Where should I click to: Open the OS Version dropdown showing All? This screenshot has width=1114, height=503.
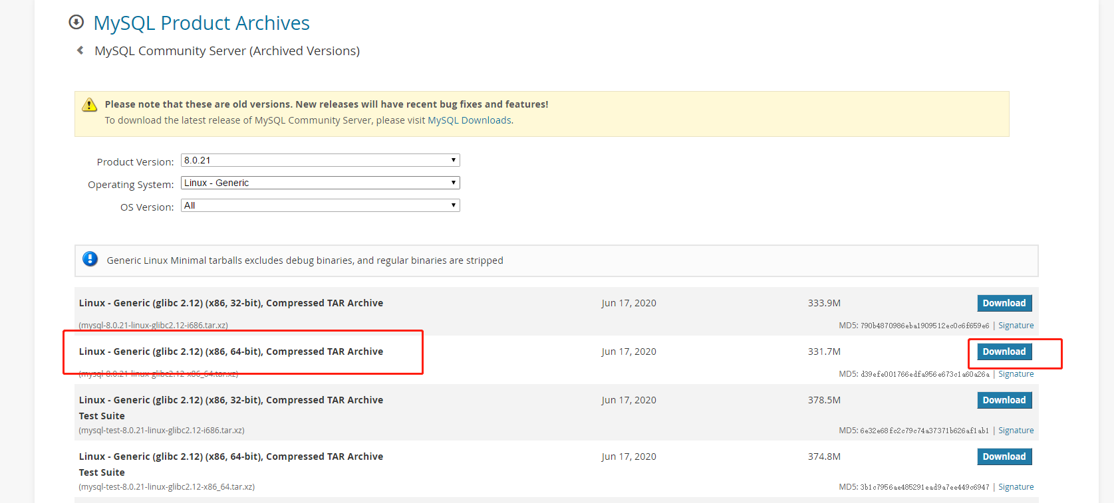point(321,205)
